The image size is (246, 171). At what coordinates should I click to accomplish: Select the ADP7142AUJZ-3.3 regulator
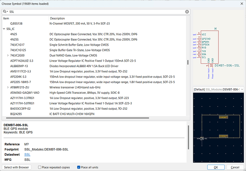tap(22, 61)
